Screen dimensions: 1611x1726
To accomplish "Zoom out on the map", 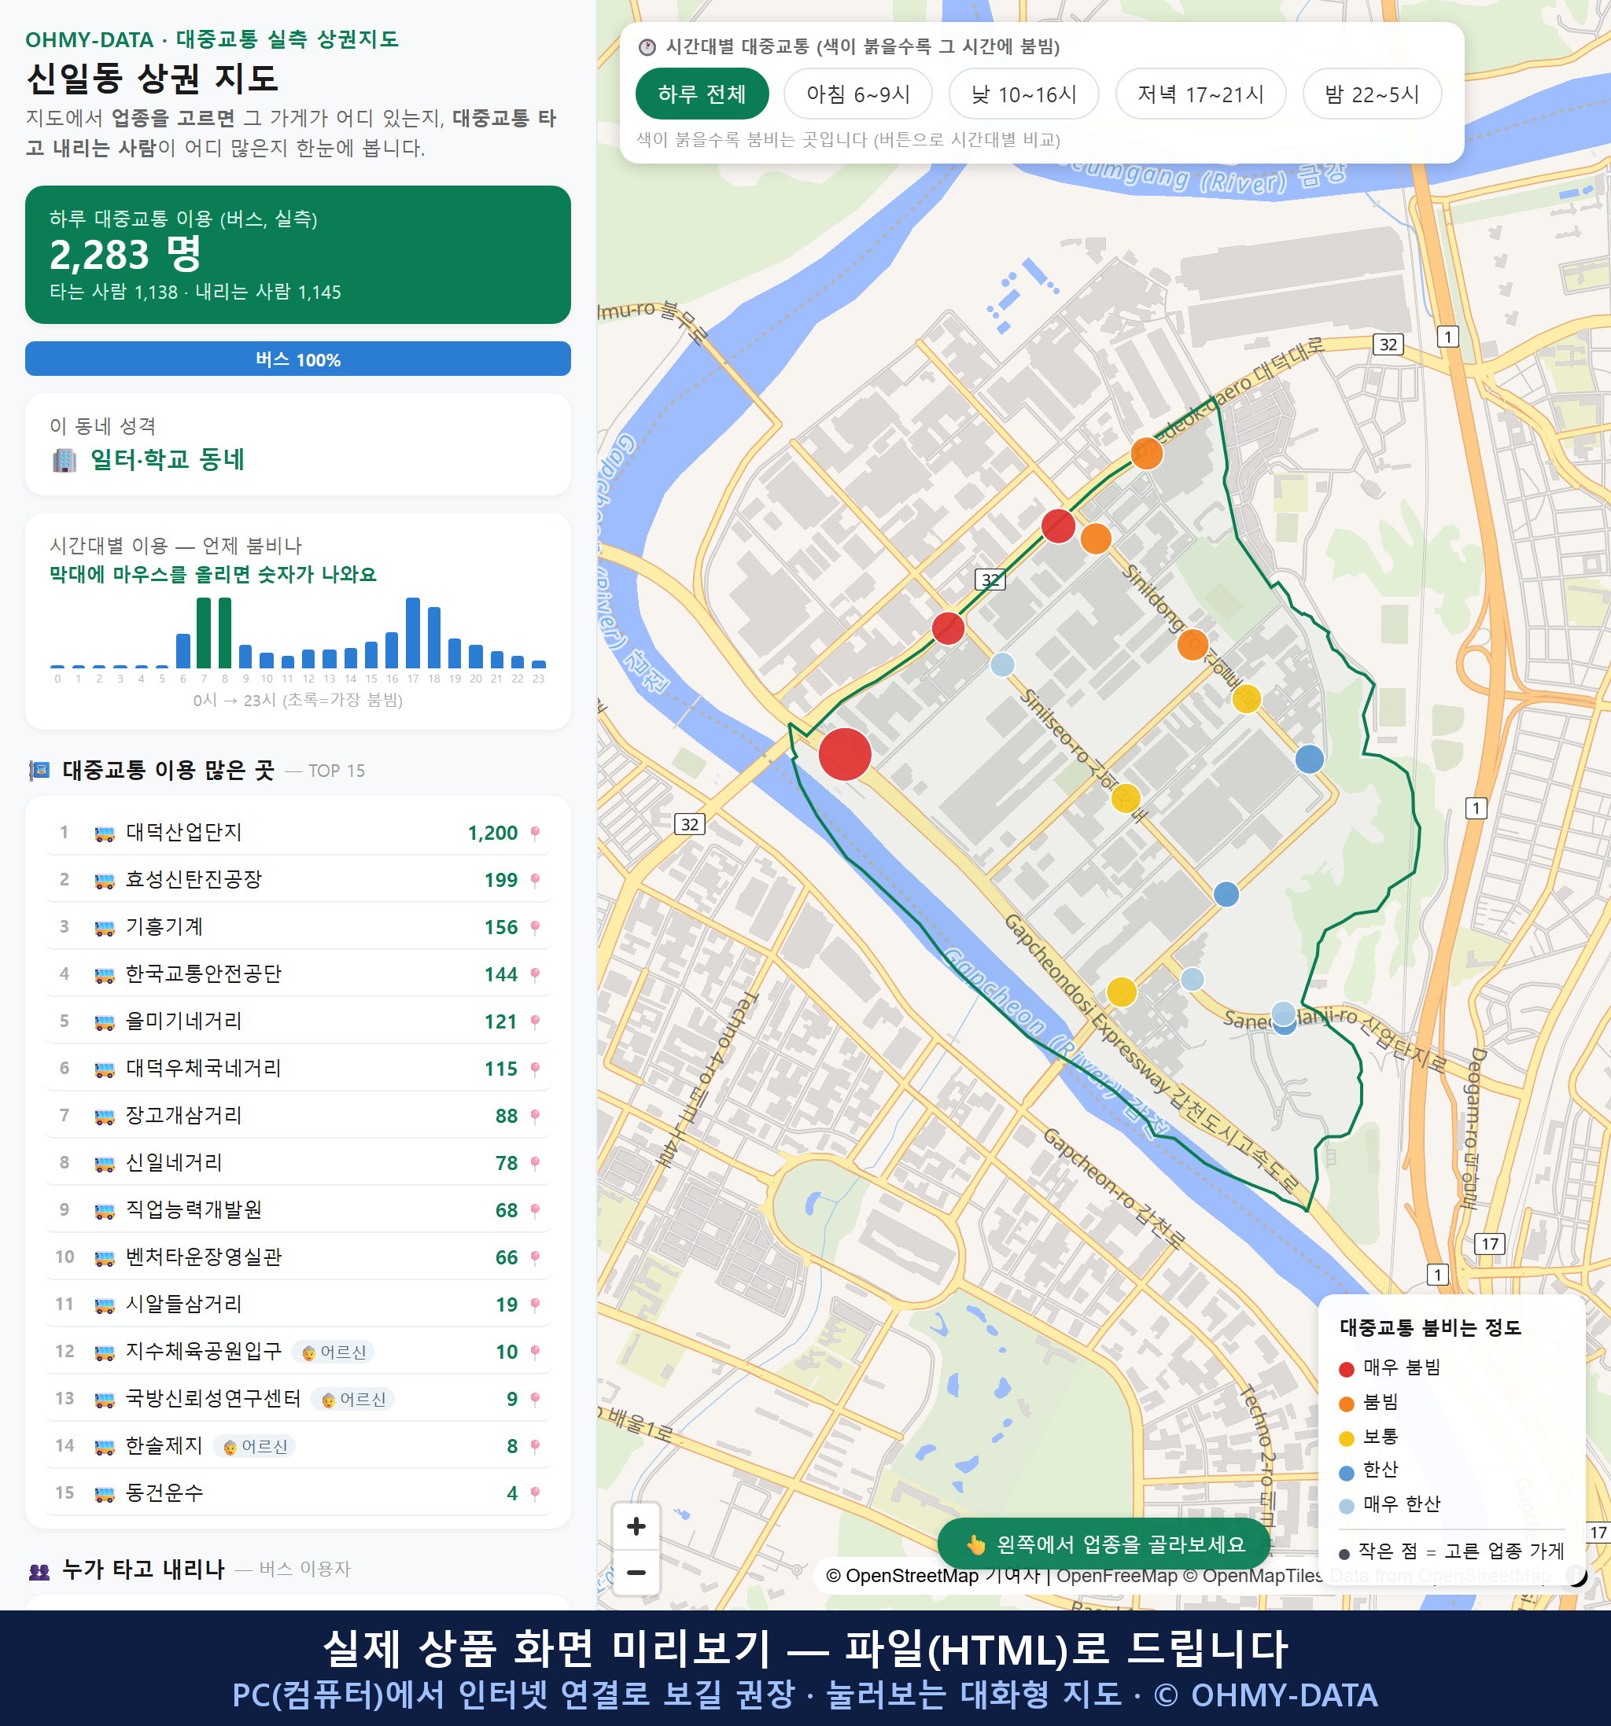I will (636, 1573).
